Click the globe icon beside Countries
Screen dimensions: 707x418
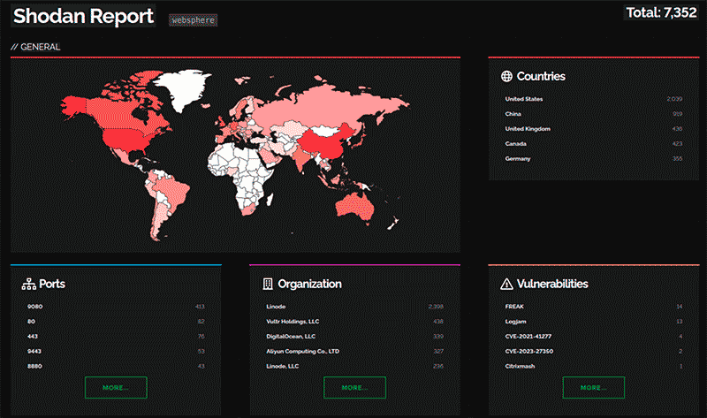506,76
